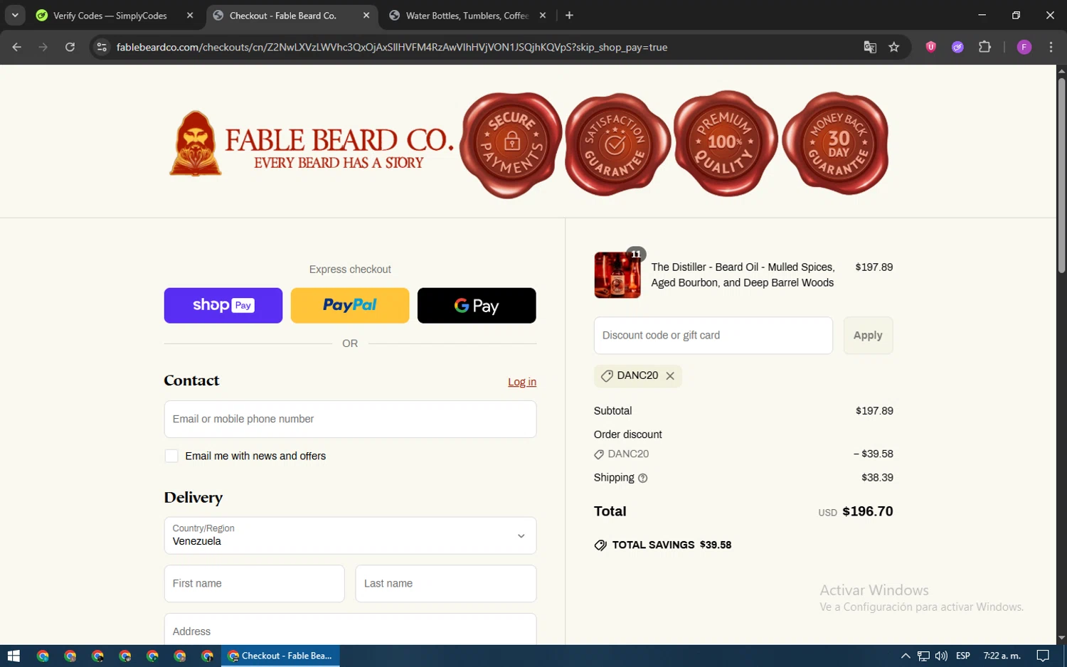Pay with Google Pay
This screenshot has height=667, width=1067.
(477, 306)
